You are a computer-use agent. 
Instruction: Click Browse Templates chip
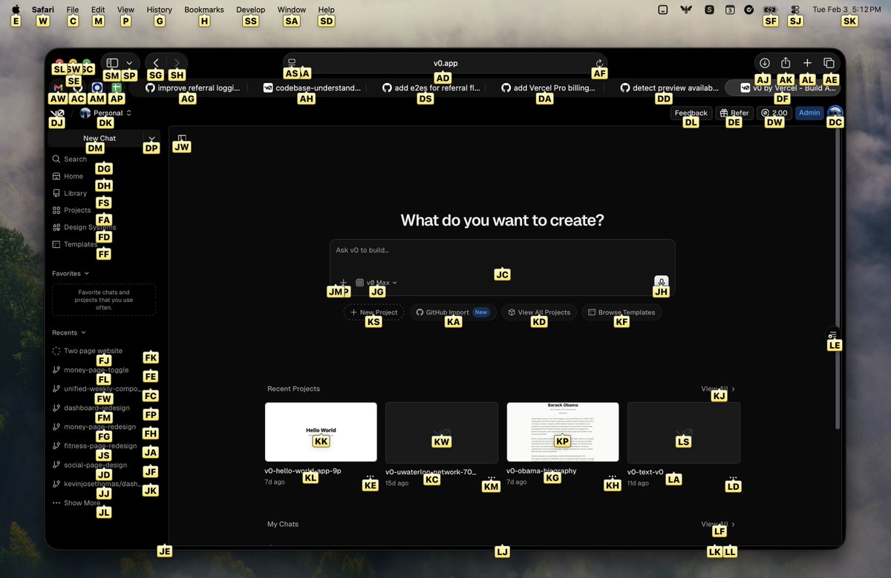click(621, 312)
